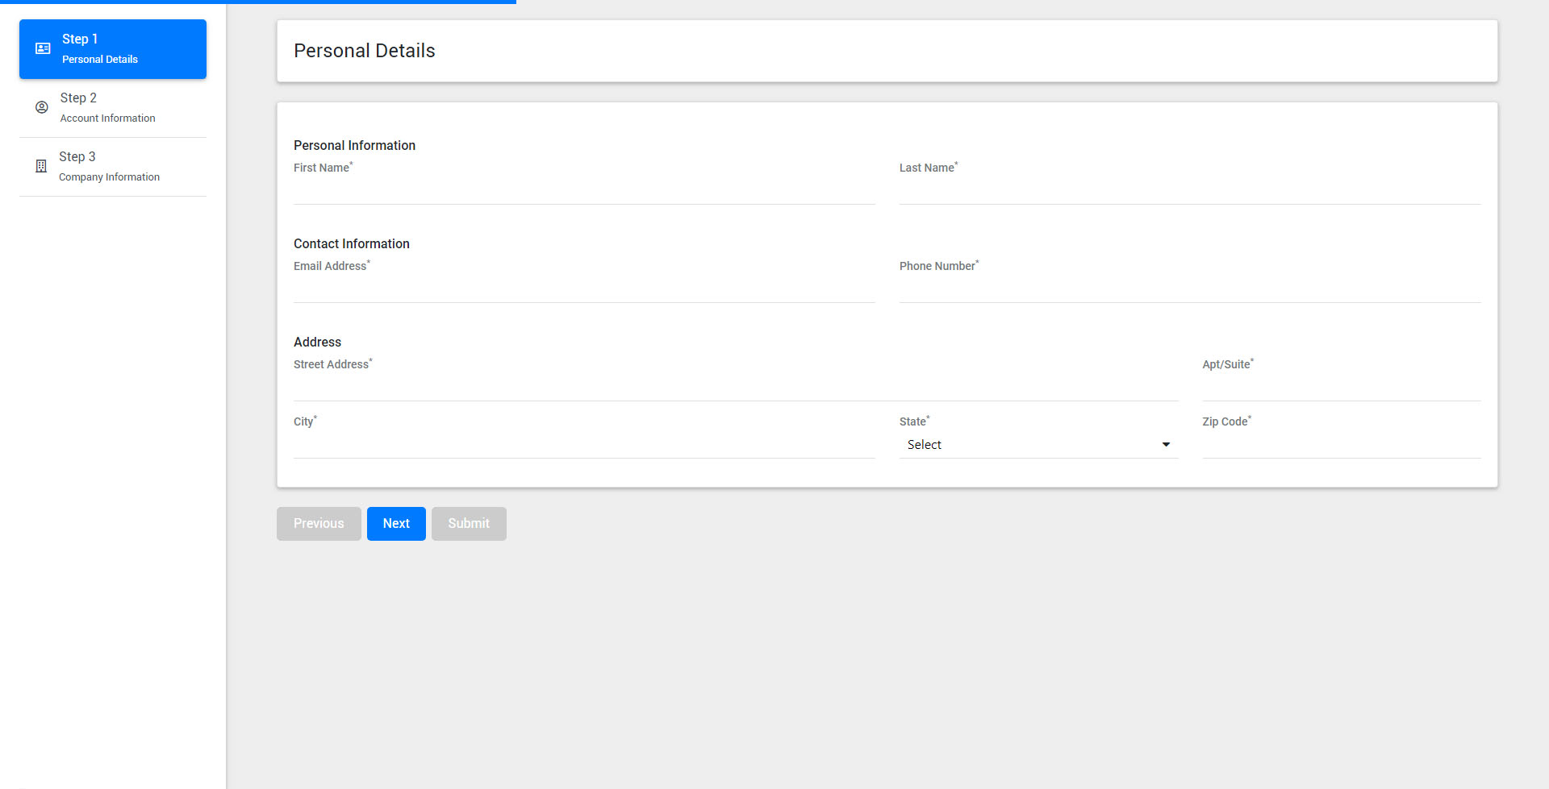Screen dimensions: 1549x789
Task: Click the 'Personal Details' page heading
Action: [365, 51]
